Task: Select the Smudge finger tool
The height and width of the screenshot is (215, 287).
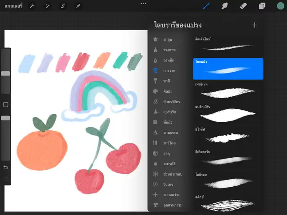Action: [x=225, y=6]
